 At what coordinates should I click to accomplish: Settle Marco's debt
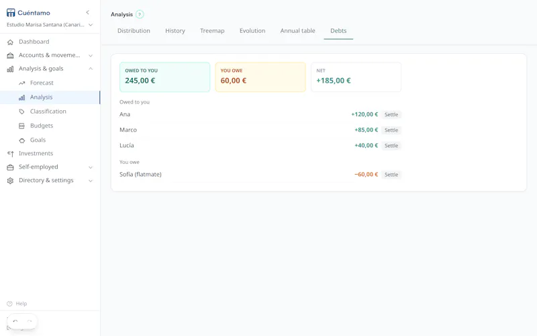pos(391,130)
